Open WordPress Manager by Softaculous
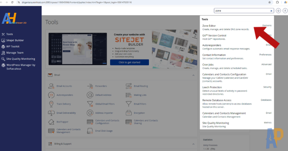Screen dimensions: 288x151 (21, 67)
